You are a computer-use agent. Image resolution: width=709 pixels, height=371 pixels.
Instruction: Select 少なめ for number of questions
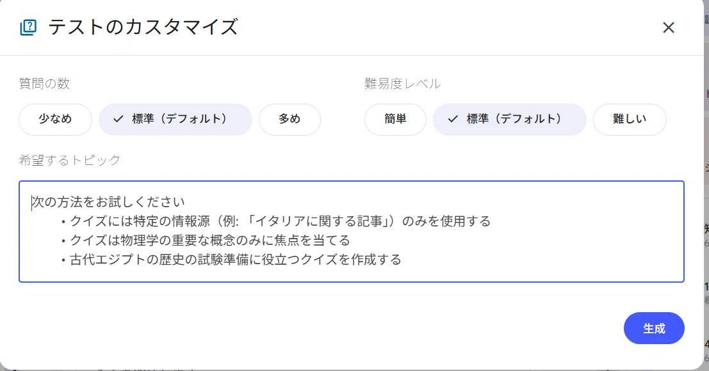point(55,119)
